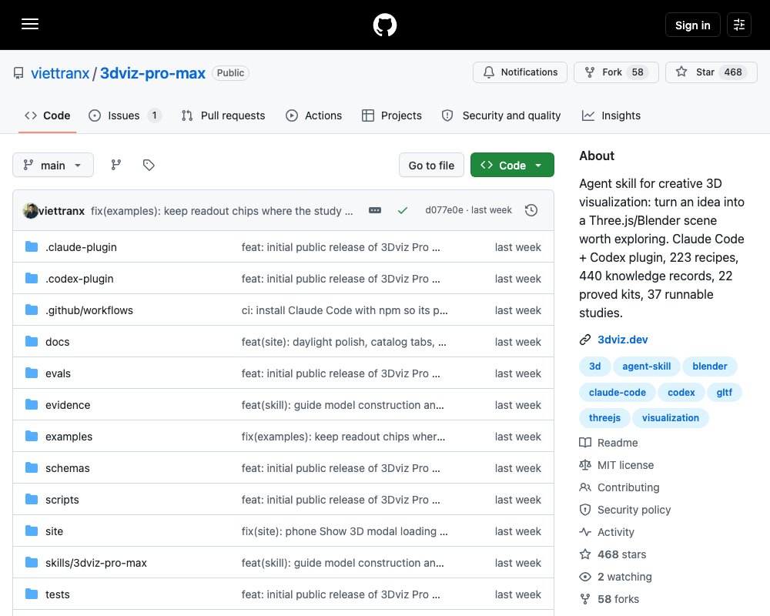770x616 pixels.
Task: Select the threejs topic tag
Action: click(604, 417)
